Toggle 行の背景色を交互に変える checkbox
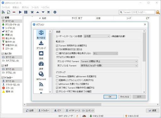 [57, 49]
